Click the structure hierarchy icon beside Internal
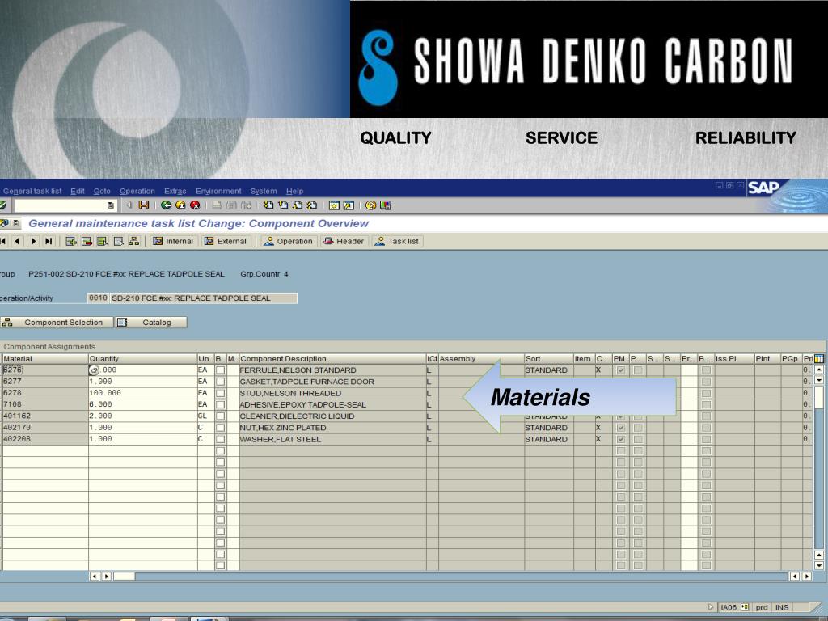 pos(134,241)
